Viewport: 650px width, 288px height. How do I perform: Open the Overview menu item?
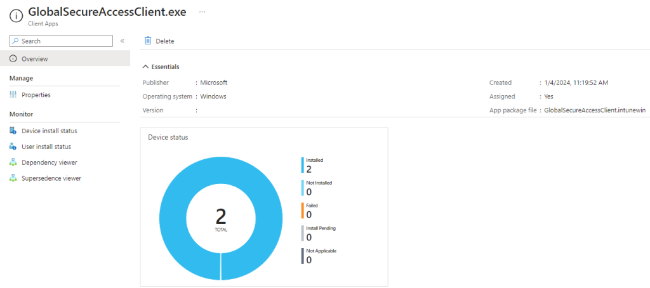click(65, 59)
